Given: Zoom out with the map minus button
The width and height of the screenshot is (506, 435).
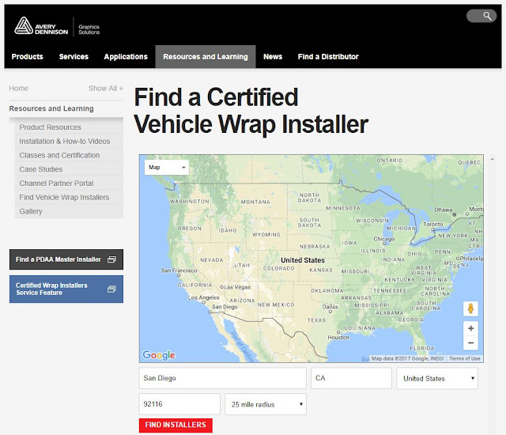Looking at the screenshot, I should click(x=470, y=342).
